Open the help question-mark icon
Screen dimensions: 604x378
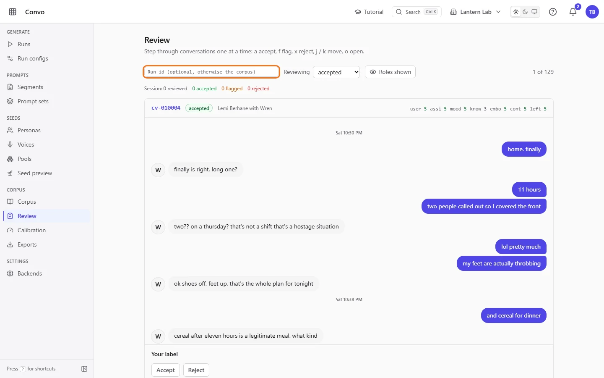pos(553,12)
